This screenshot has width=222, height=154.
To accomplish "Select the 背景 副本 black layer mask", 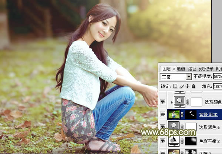I will tap(191, 114).
